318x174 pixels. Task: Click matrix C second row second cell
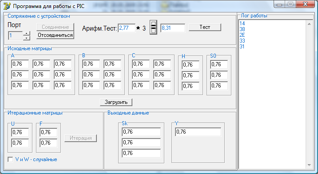[162, 75]
